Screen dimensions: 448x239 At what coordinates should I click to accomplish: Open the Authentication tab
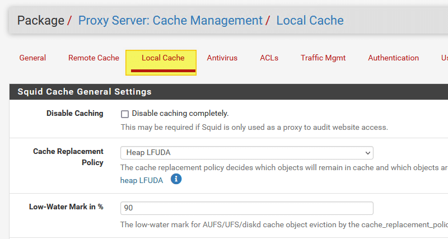click(x=393, y=58)
